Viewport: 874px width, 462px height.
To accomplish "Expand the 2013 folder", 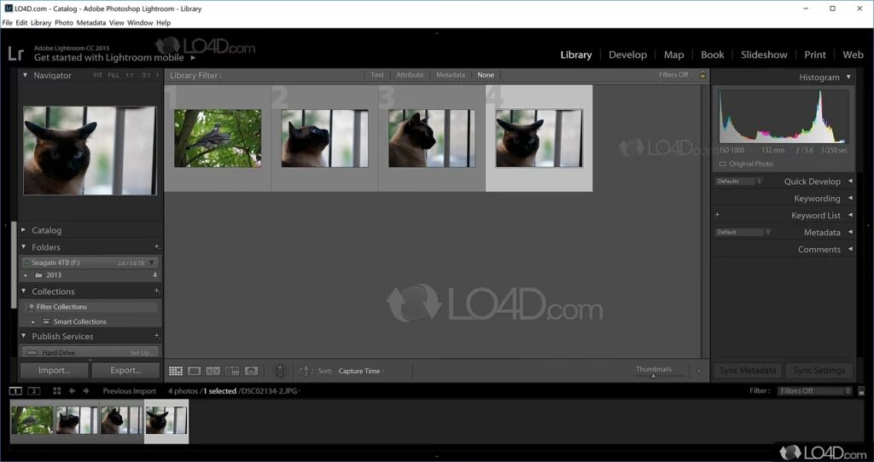I will (x=26, y=275).
